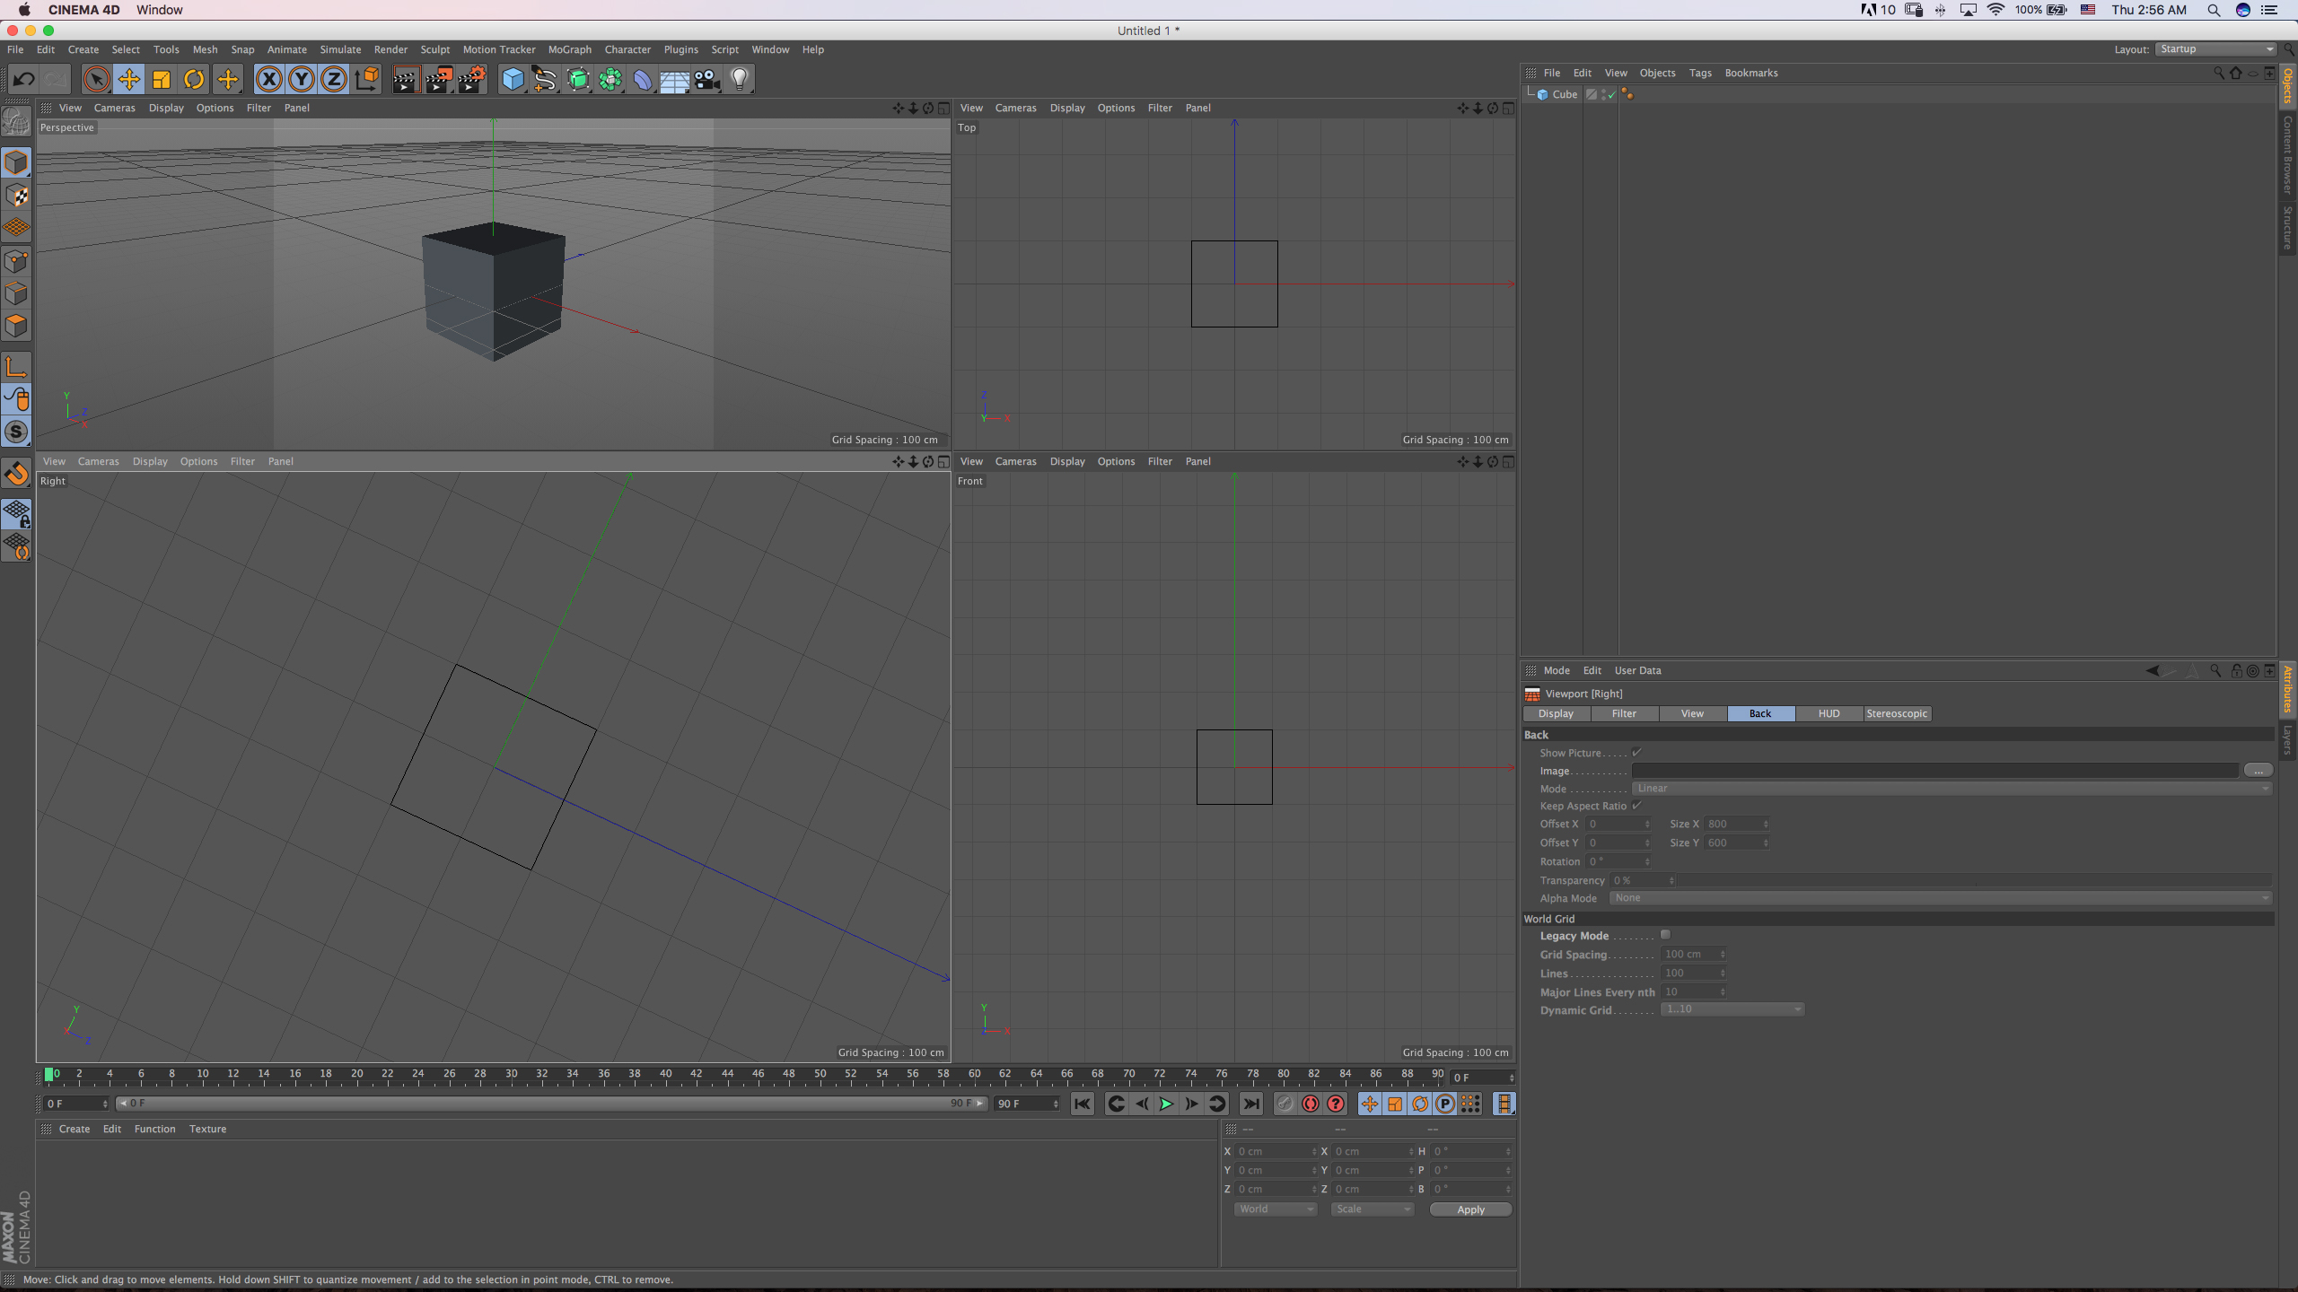The image size is (2298, 1292).
Task: Click frame 30 on timeline ruler
Action: click(511, 1074)
